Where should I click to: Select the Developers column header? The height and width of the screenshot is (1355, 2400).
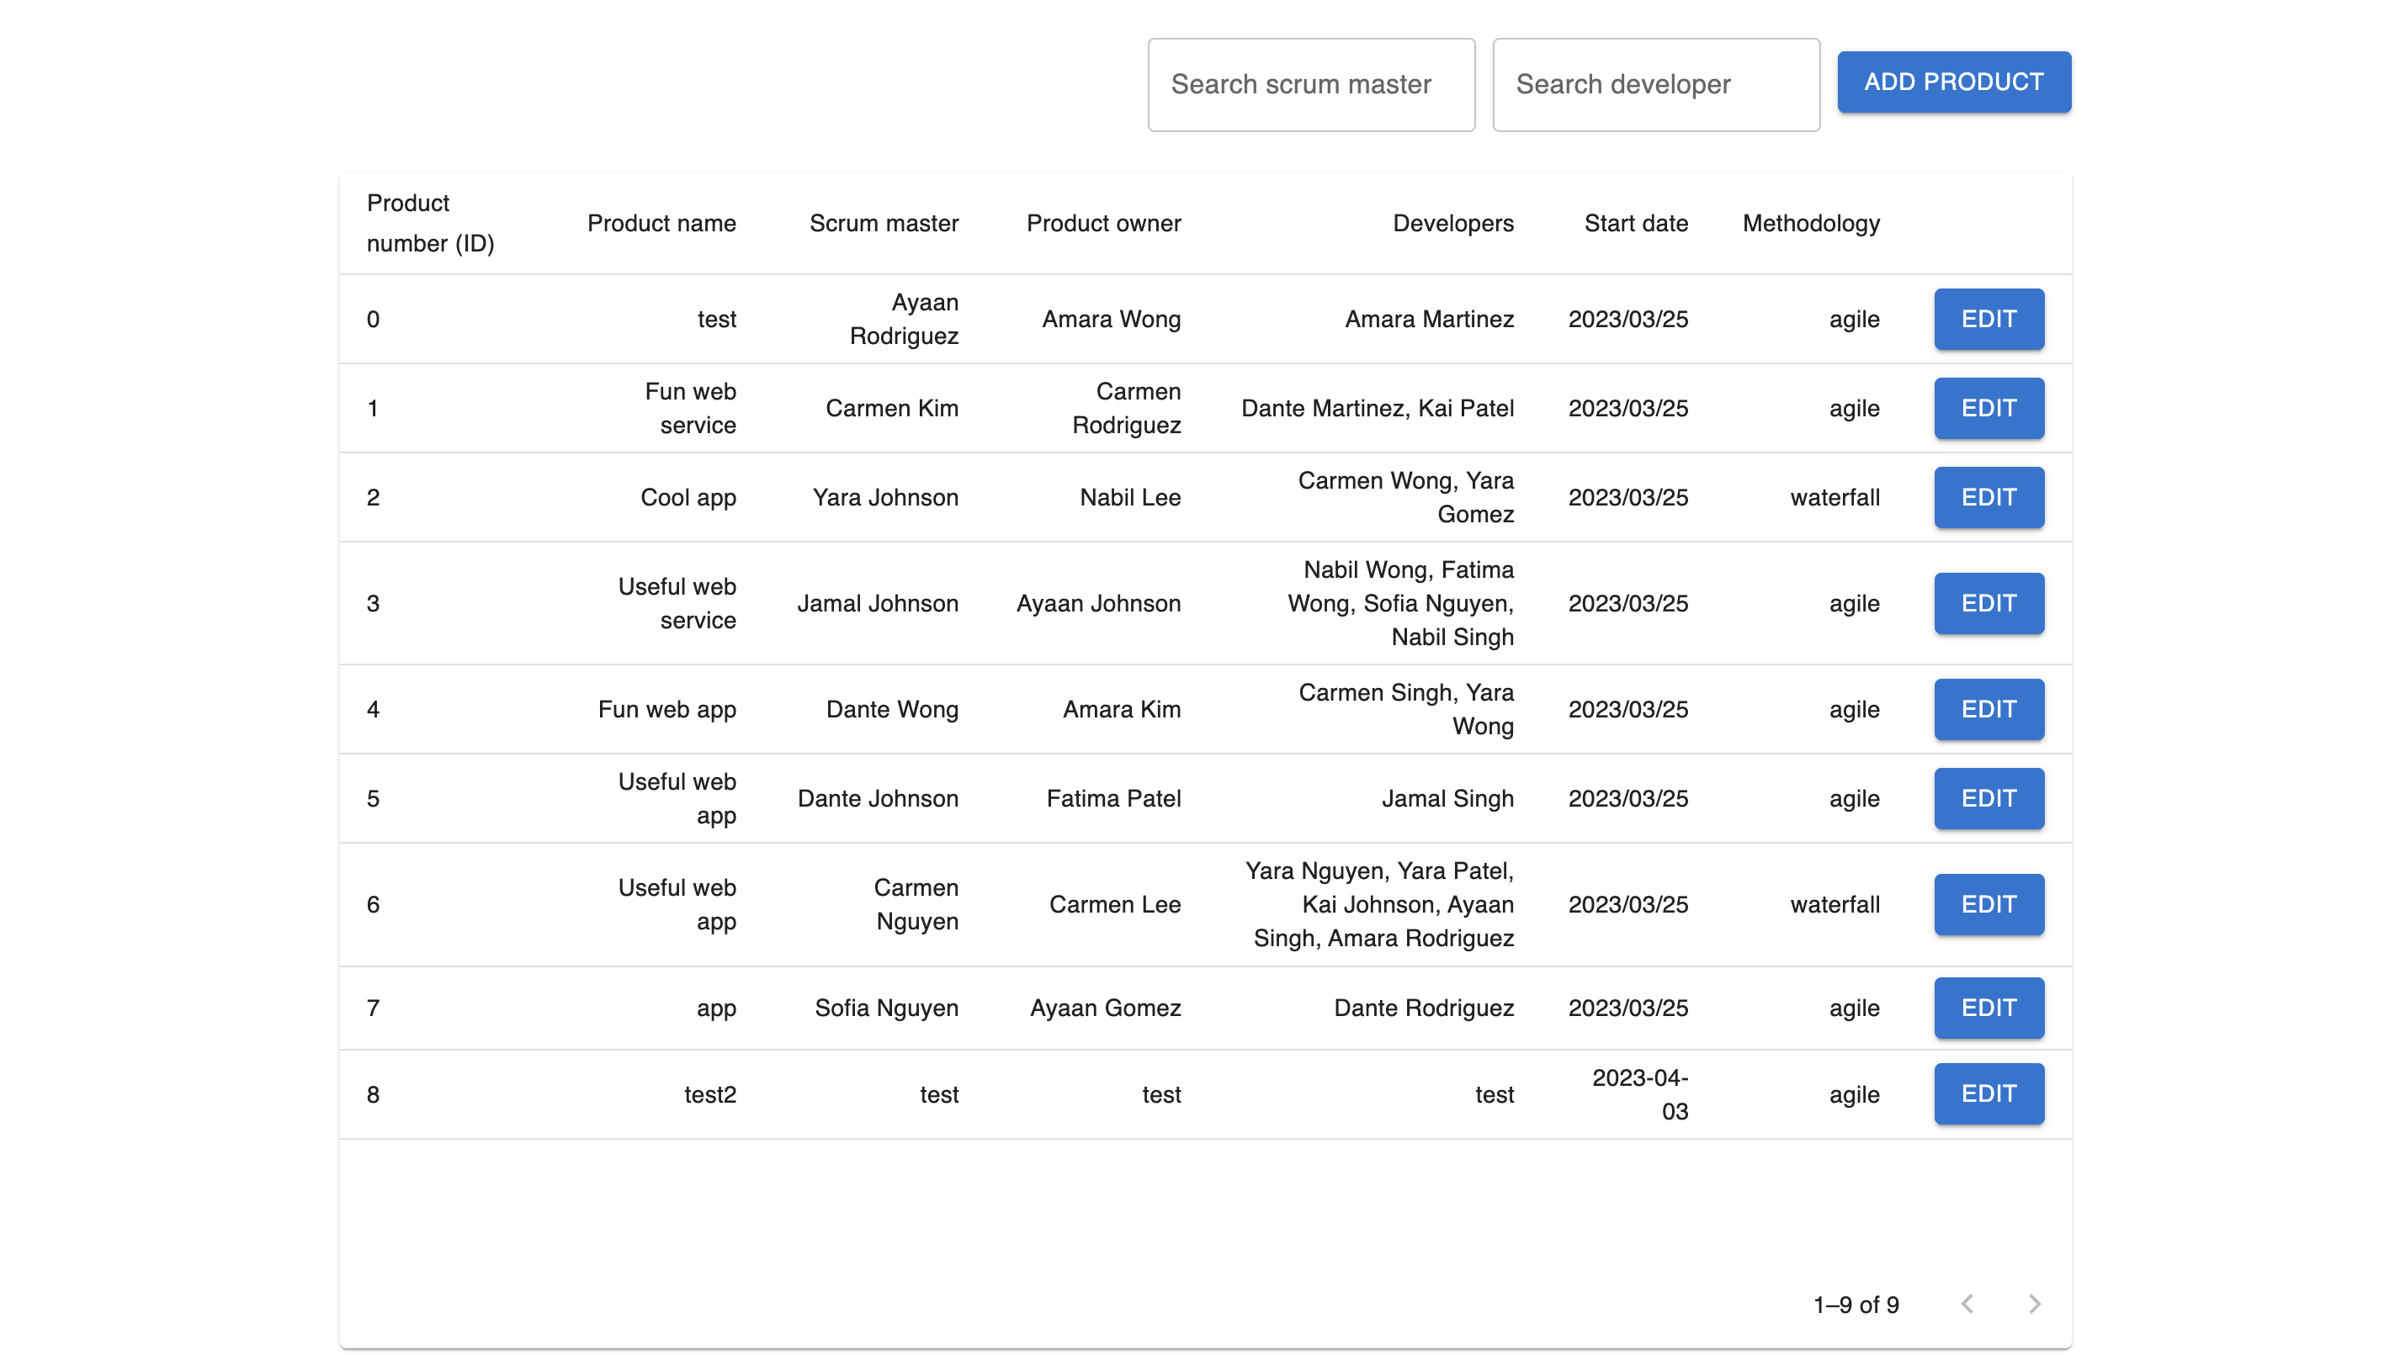[x=1453, y=224]
